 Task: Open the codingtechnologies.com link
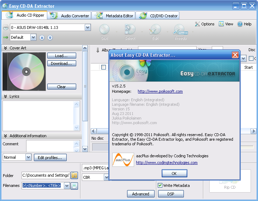(167, 163)
